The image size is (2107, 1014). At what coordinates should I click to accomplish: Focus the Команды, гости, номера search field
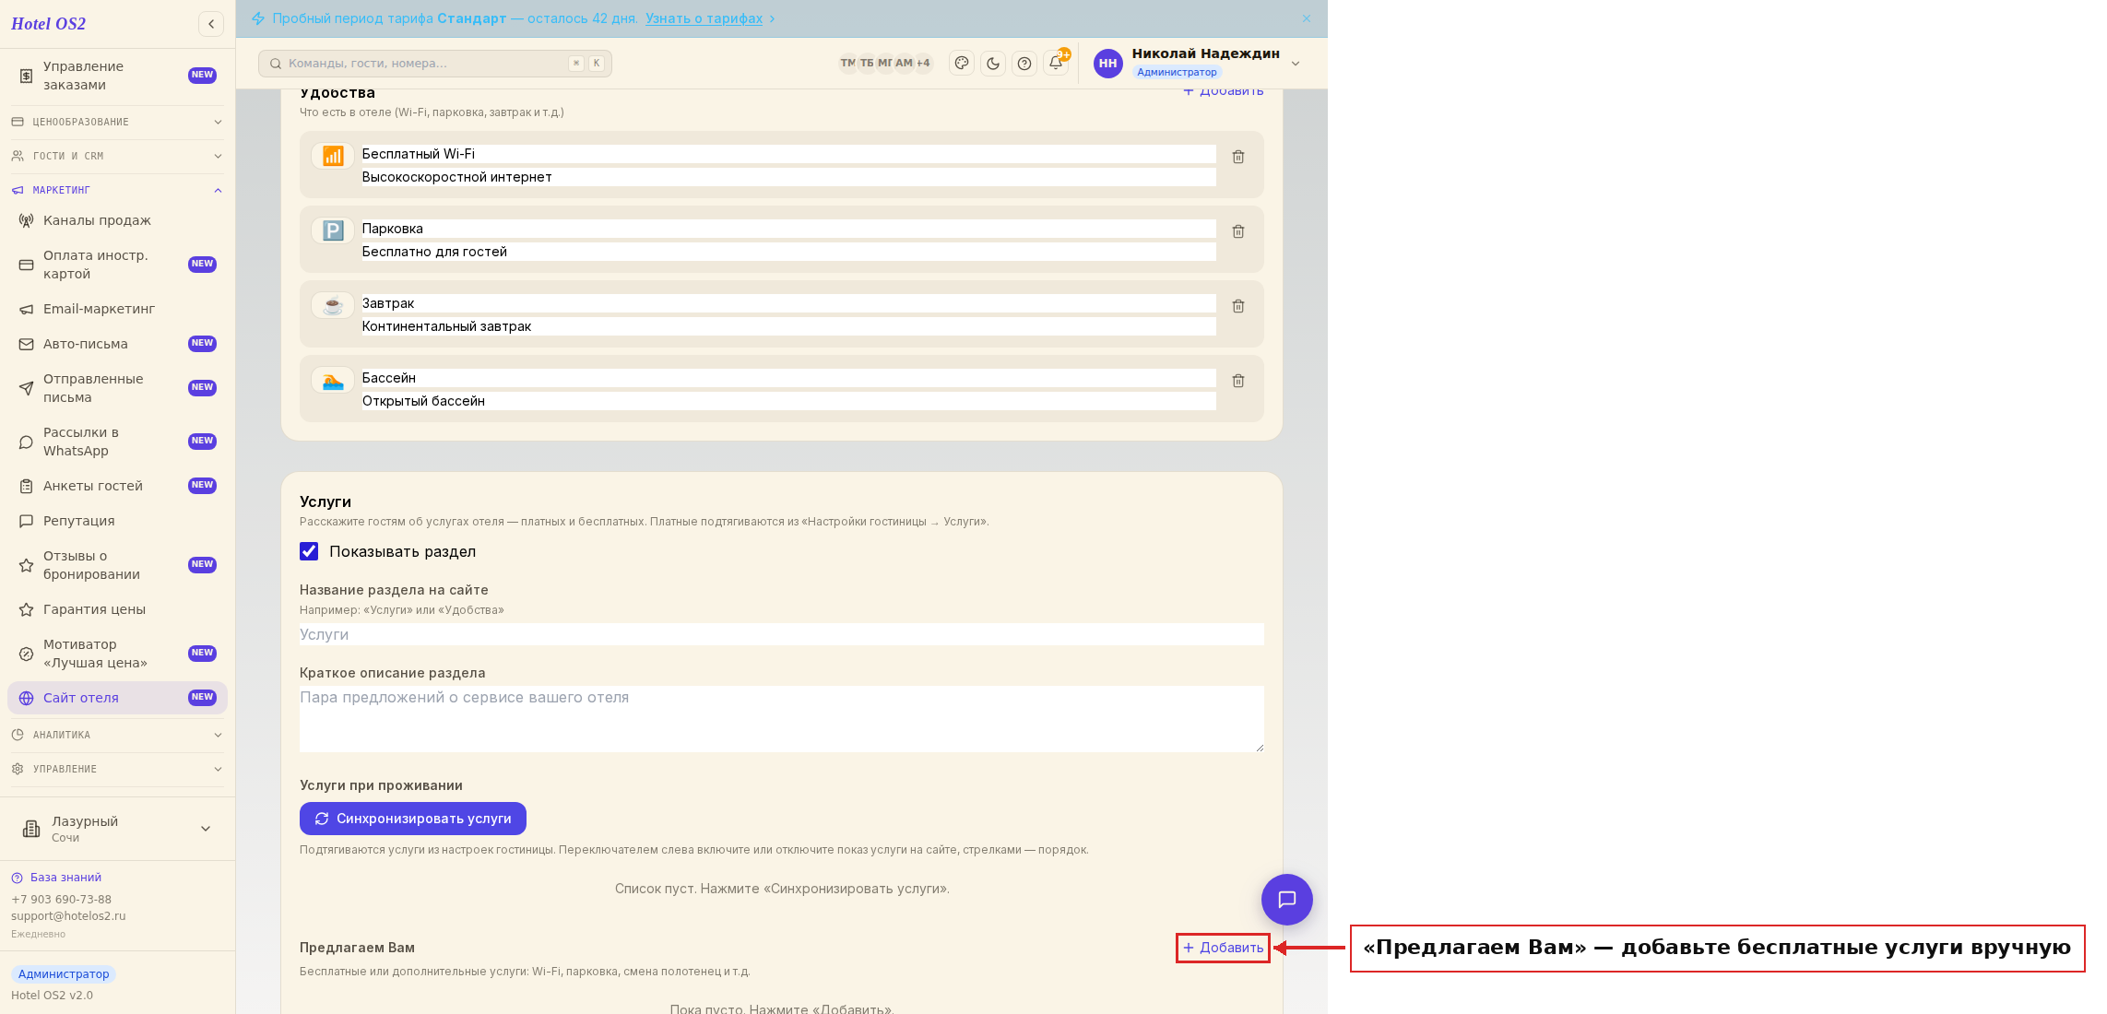[435, 64]
